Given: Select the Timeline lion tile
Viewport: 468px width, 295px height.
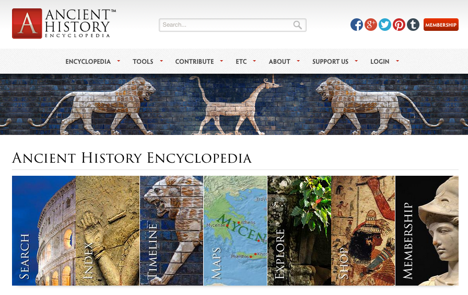Looking at the screenshot, I should click(x=171, y=231).
